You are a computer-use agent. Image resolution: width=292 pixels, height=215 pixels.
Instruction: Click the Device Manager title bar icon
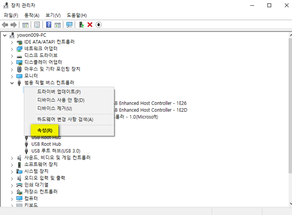coord(6,5)
